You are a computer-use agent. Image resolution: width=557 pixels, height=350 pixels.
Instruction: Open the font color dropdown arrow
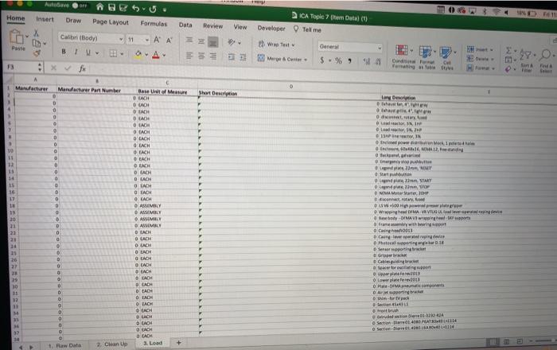(x=164, y=56)
